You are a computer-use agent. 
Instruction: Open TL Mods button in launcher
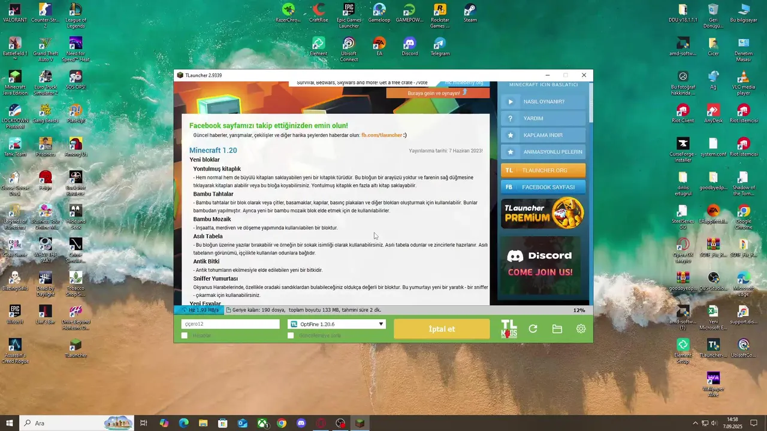[509, 329]
